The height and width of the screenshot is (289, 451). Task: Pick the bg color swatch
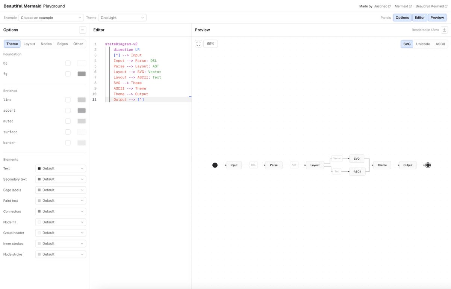coord(82,63)
